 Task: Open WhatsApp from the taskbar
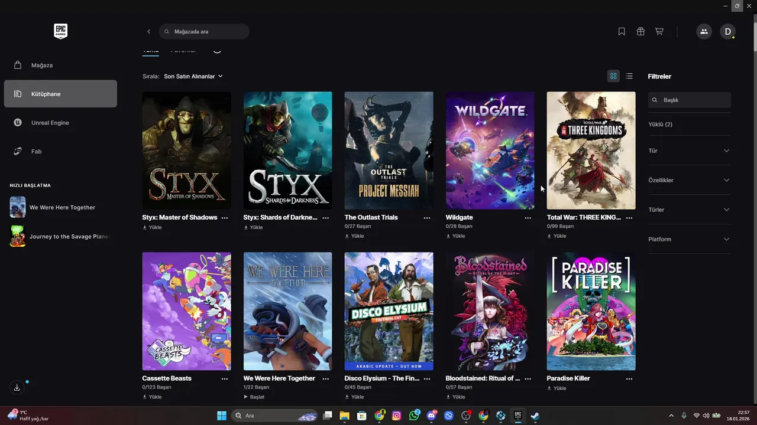[414, 416]
